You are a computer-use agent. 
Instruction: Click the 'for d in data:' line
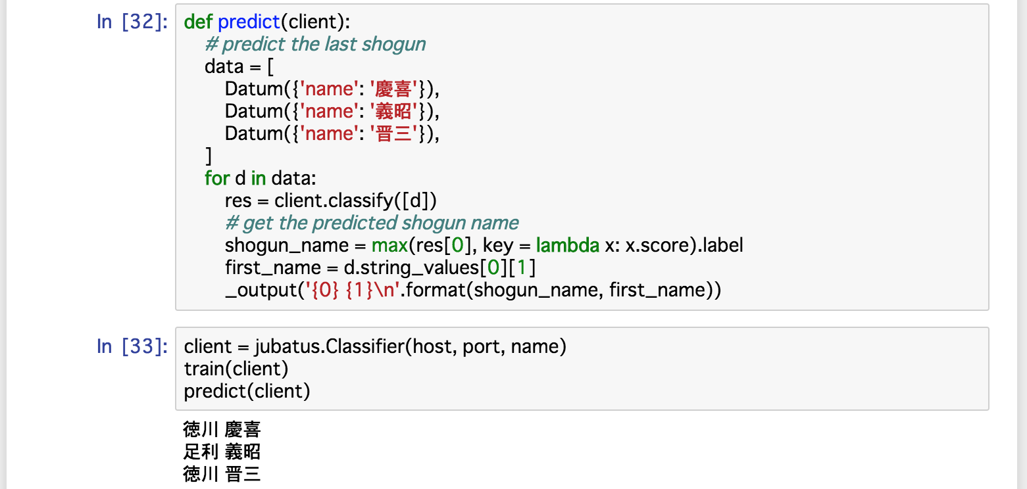[261, 178]
